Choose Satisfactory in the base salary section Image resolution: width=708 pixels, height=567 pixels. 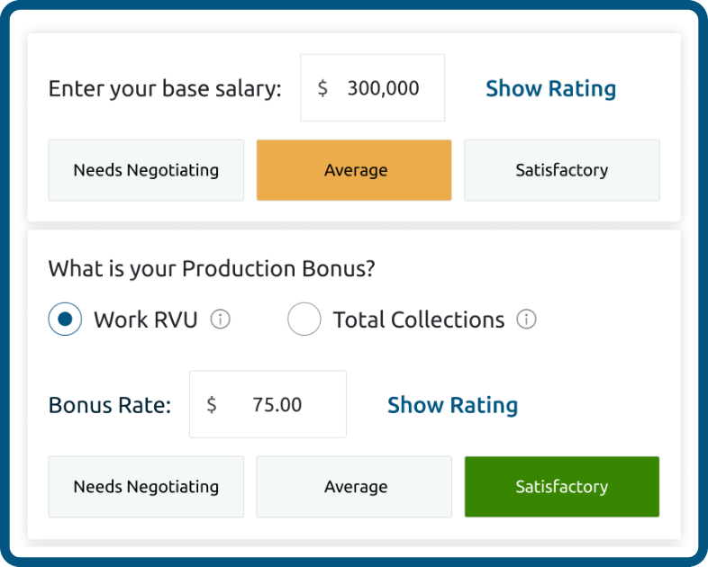[562, 170]
